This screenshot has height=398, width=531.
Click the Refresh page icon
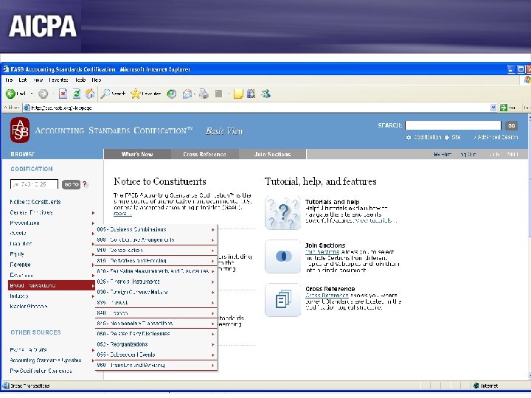coord(77,94)
